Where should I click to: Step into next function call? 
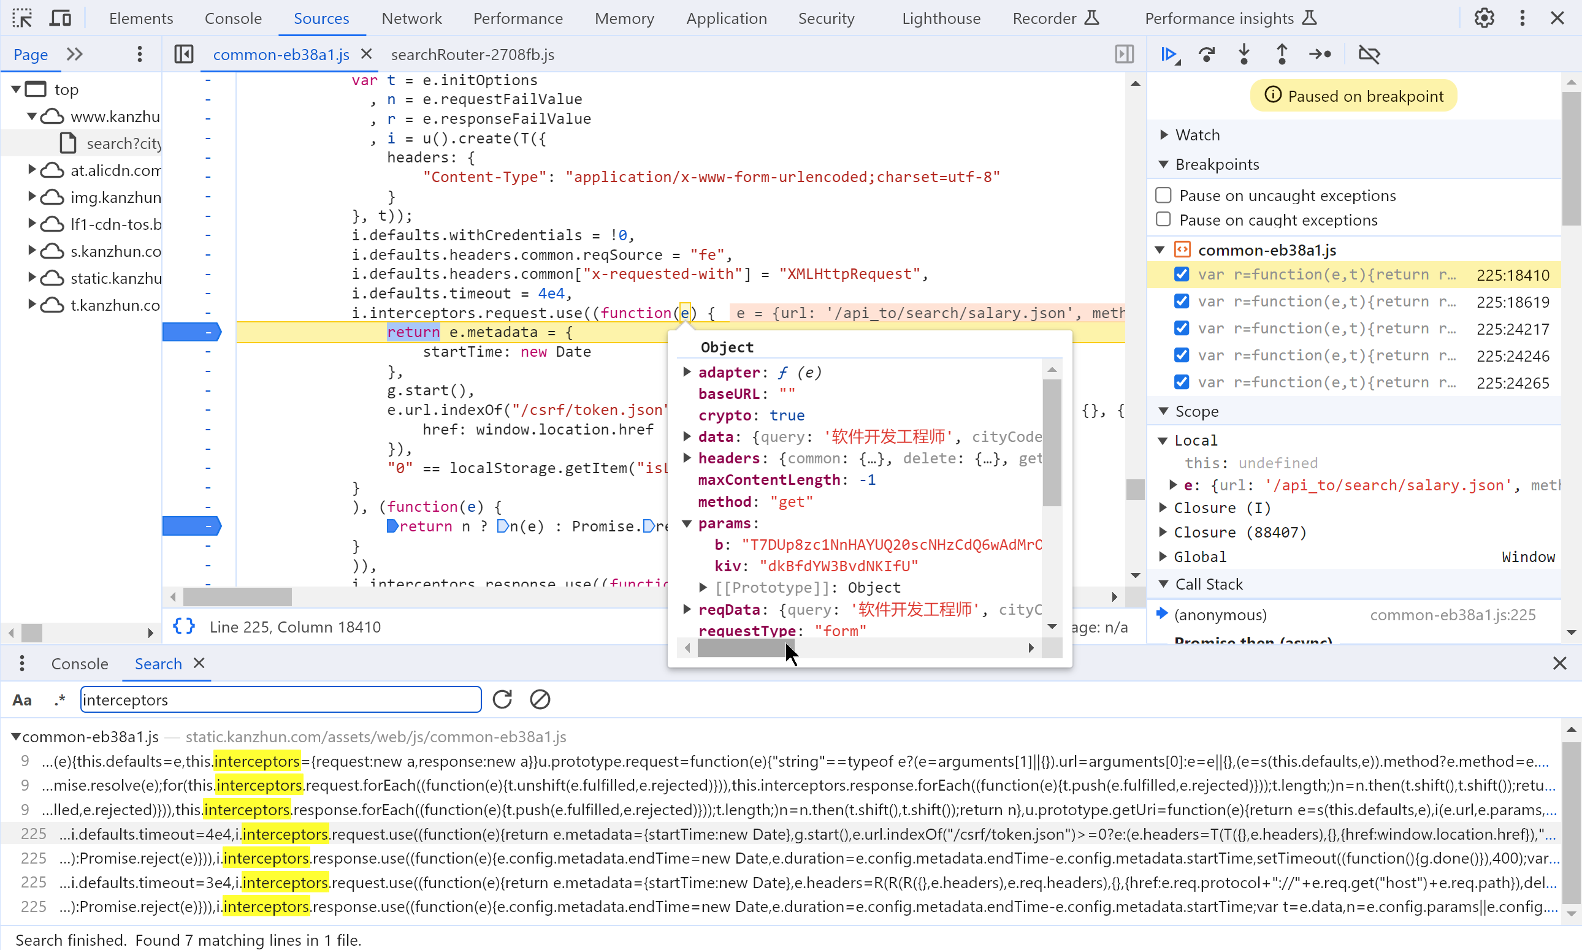1244,55
